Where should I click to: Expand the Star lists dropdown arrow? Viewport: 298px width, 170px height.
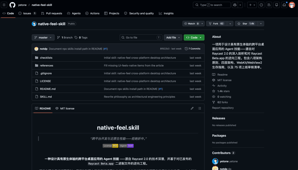click(x=261, y=23)
